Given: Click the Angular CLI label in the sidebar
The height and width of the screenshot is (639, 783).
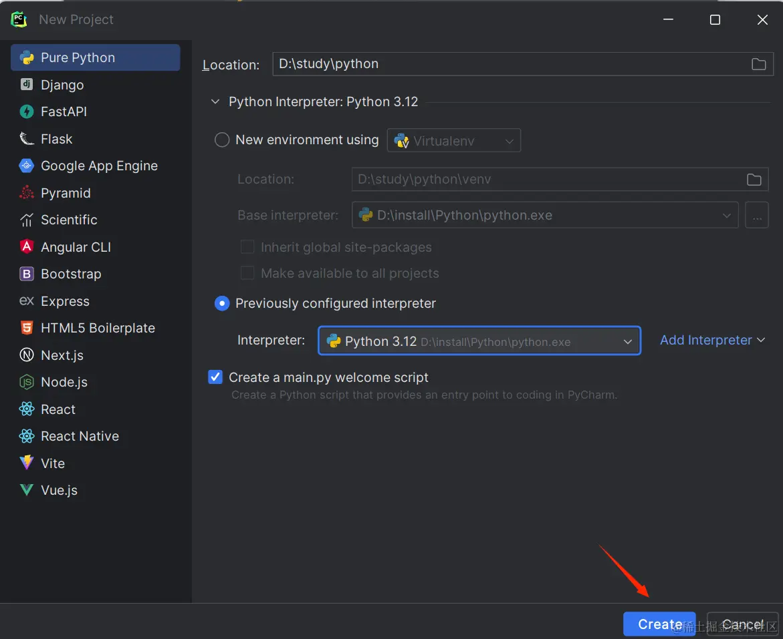Looking at the screenshot, I should click(x=76, y=247).
